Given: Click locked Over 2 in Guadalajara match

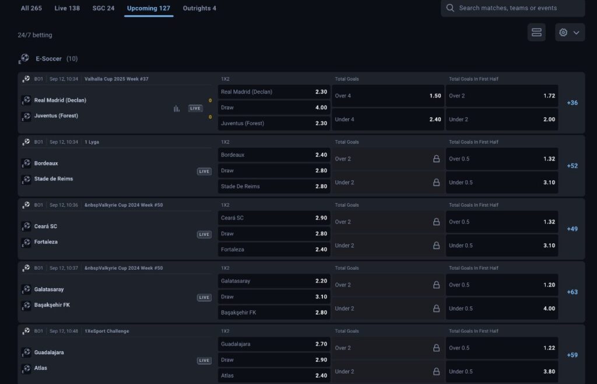Looking at the screenshot, I should 388,348.
